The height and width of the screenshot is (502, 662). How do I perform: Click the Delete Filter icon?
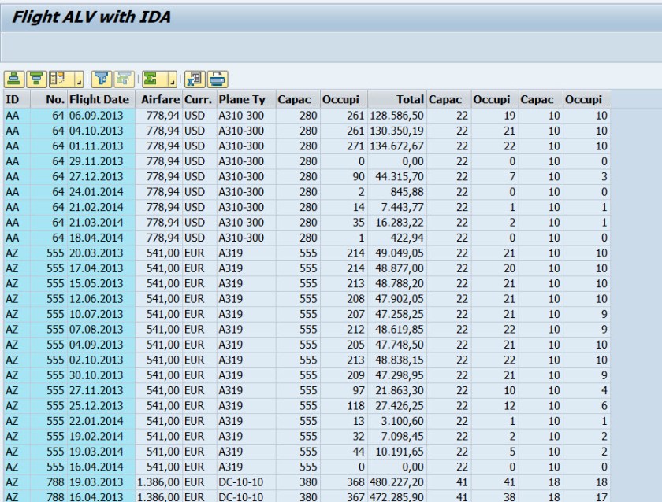tap(121, 78)
